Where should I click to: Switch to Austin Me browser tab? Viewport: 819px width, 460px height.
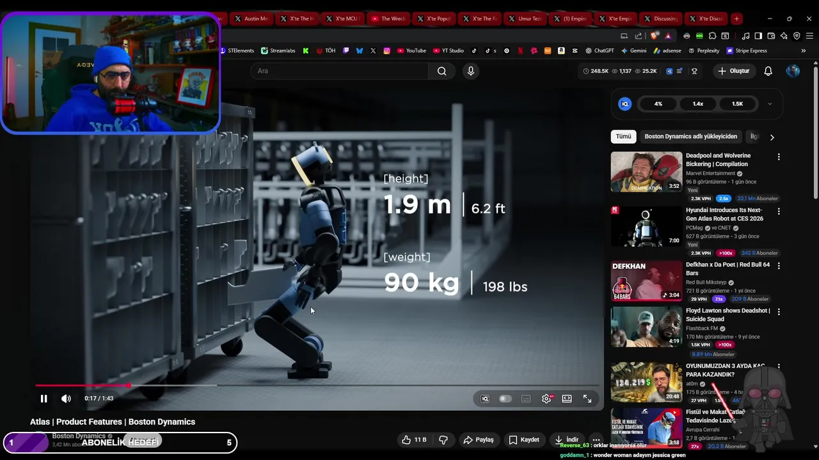tap(251, 19)
